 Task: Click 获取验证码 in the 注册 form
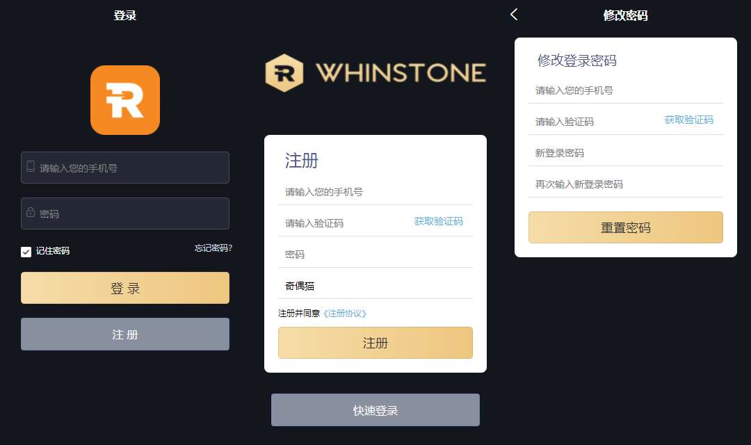(439, 221)
